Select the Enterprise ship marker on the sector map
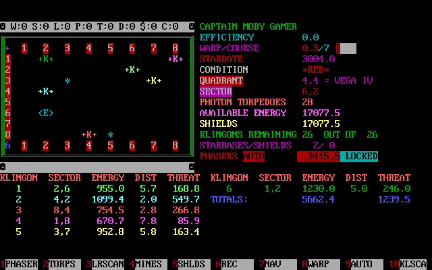Screen dimensions: 432x270 [x=46, y=113]
